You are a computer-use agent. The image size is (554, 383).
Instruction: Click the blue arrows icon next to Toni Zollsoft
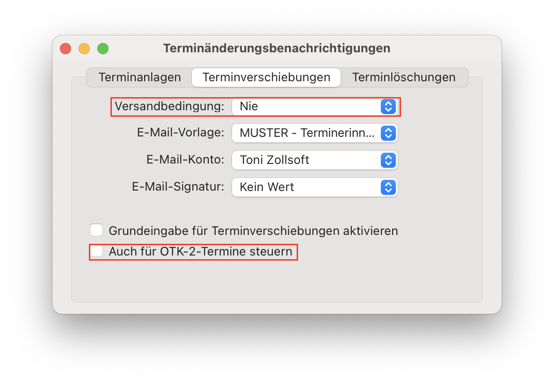click(x=388, y=161)
